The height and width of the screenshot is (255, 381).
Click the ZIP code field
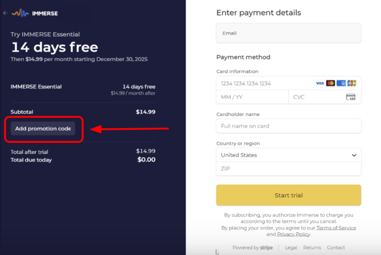(x=288, y=169)
